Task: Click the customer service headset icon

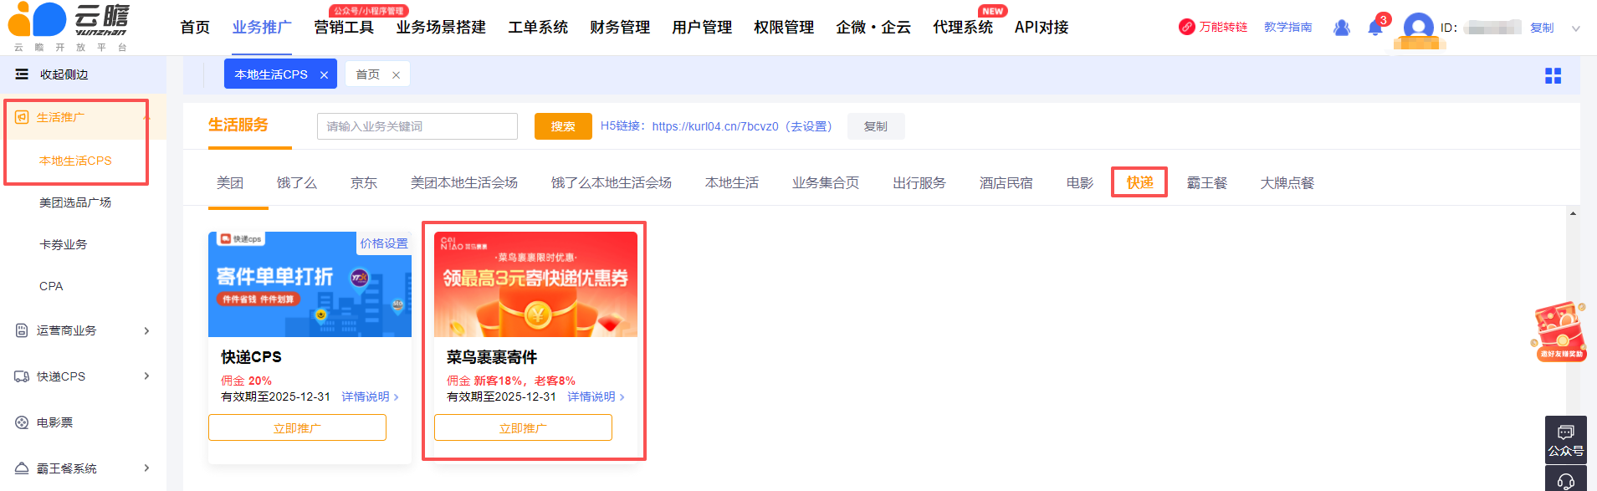Action: pyautogui.click(x=1565, y=481)
